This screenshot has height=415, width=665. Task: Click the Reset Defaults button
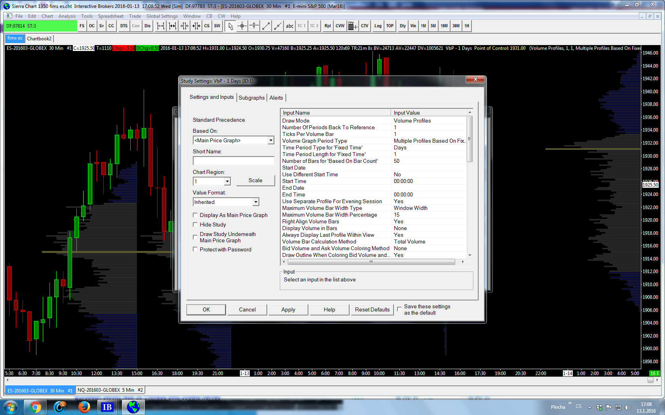(372, 309)
